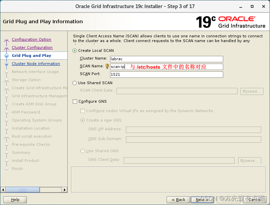Image resolution: width=270 pixels, height=205 pixels.
Task: Select Grid Plug and Play step
Action: point(32,56)
